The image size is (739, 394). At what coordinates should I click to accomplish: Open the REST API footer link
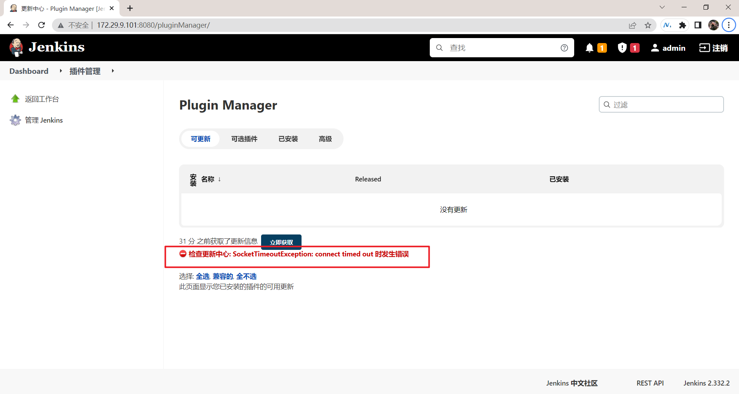650,383
